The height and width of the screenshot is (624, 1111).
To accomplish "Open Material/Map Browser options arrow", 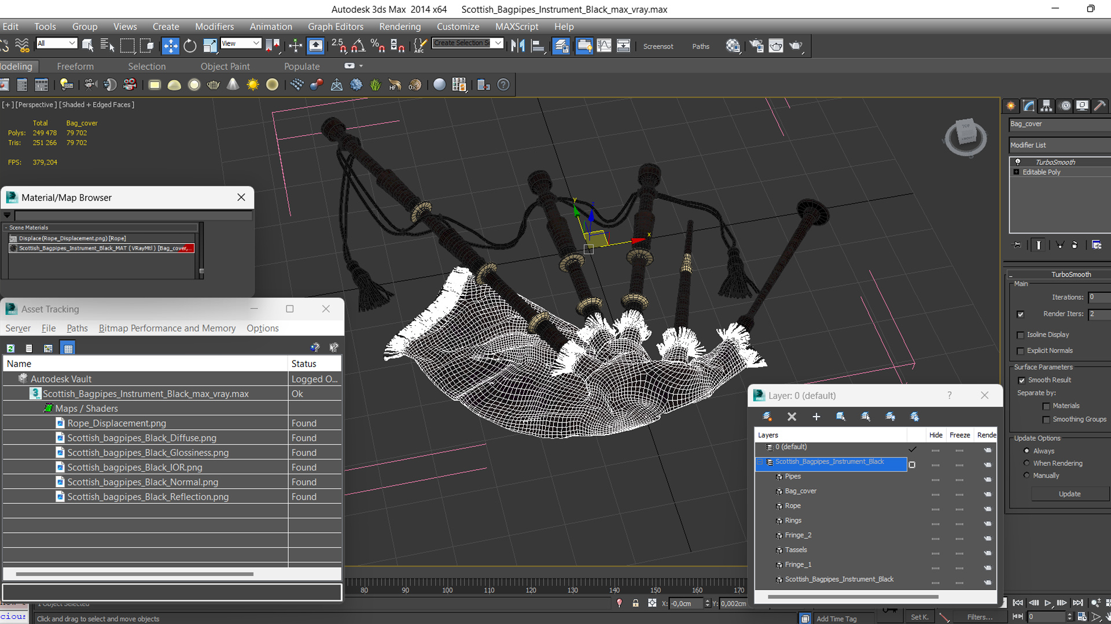I will pyautogui.click(x=7, y=215).
